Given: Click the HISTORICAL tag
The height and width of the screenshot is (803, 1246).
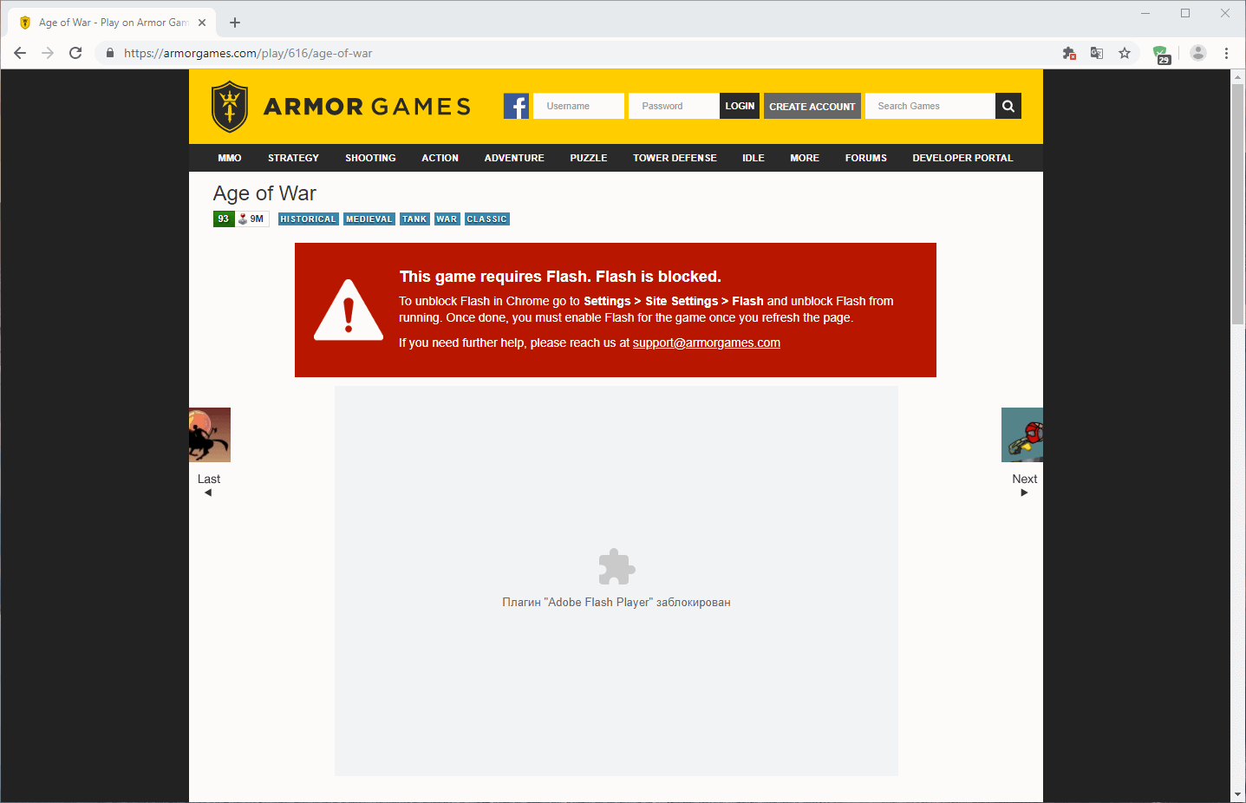Looking at the screenshot, I should pos(308,219).
